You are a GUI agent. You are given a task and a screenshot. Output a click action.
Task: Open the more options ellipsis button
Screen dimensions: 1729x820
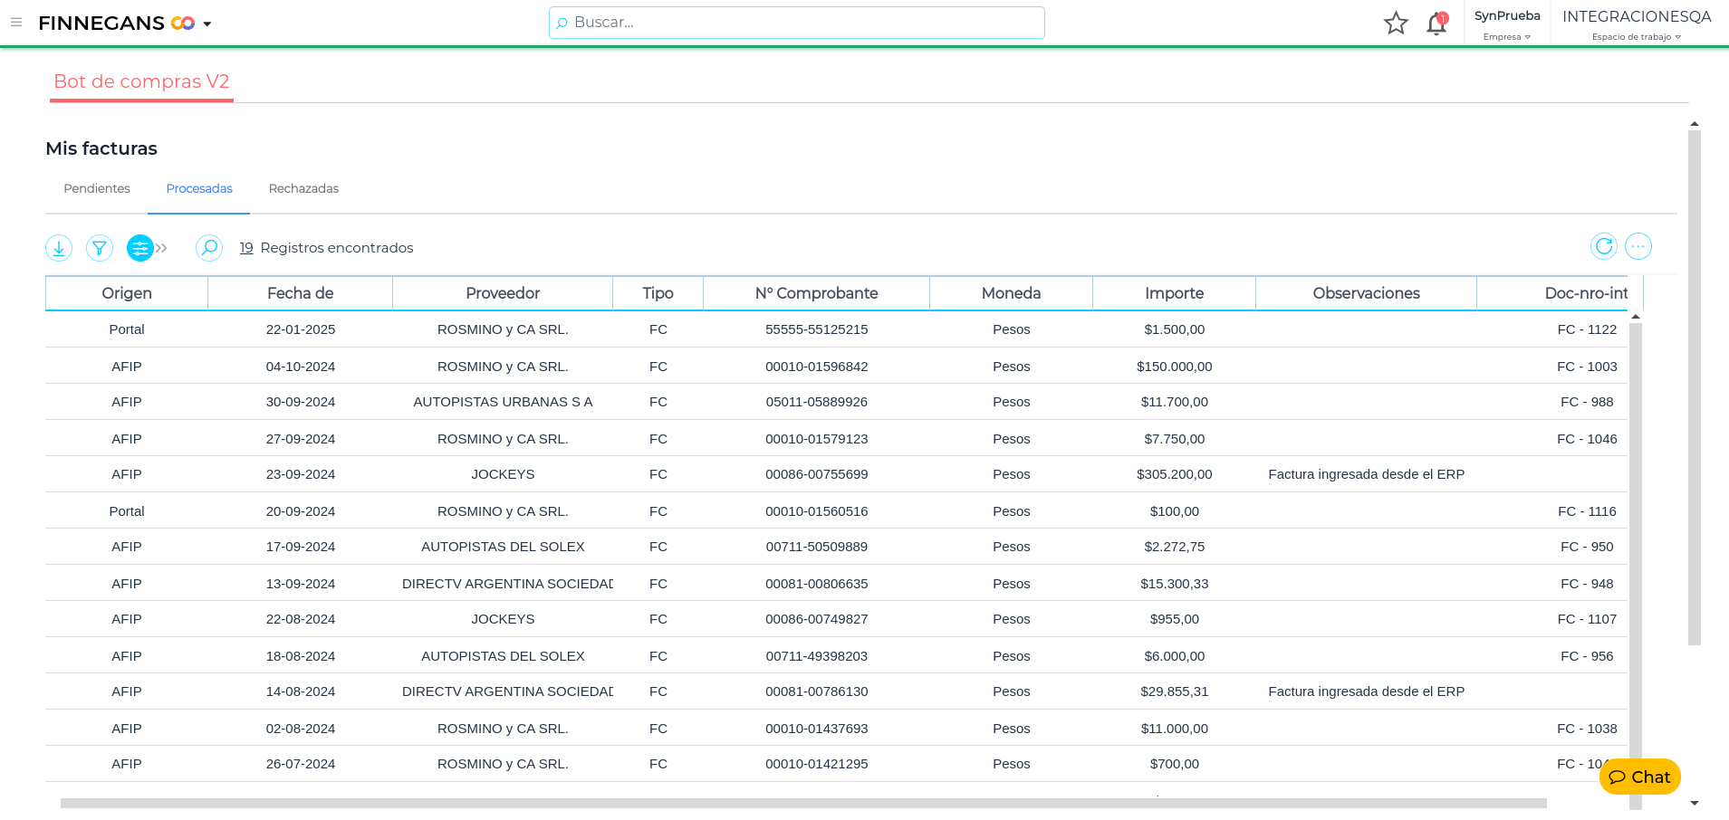1638,246
